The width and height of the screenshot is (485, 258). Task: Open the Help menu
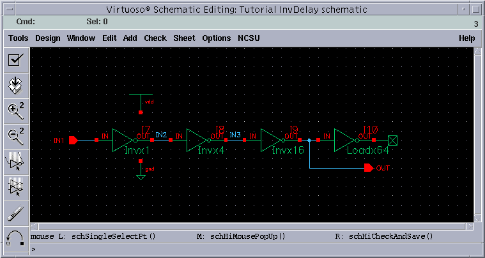[x=466, y=38]
